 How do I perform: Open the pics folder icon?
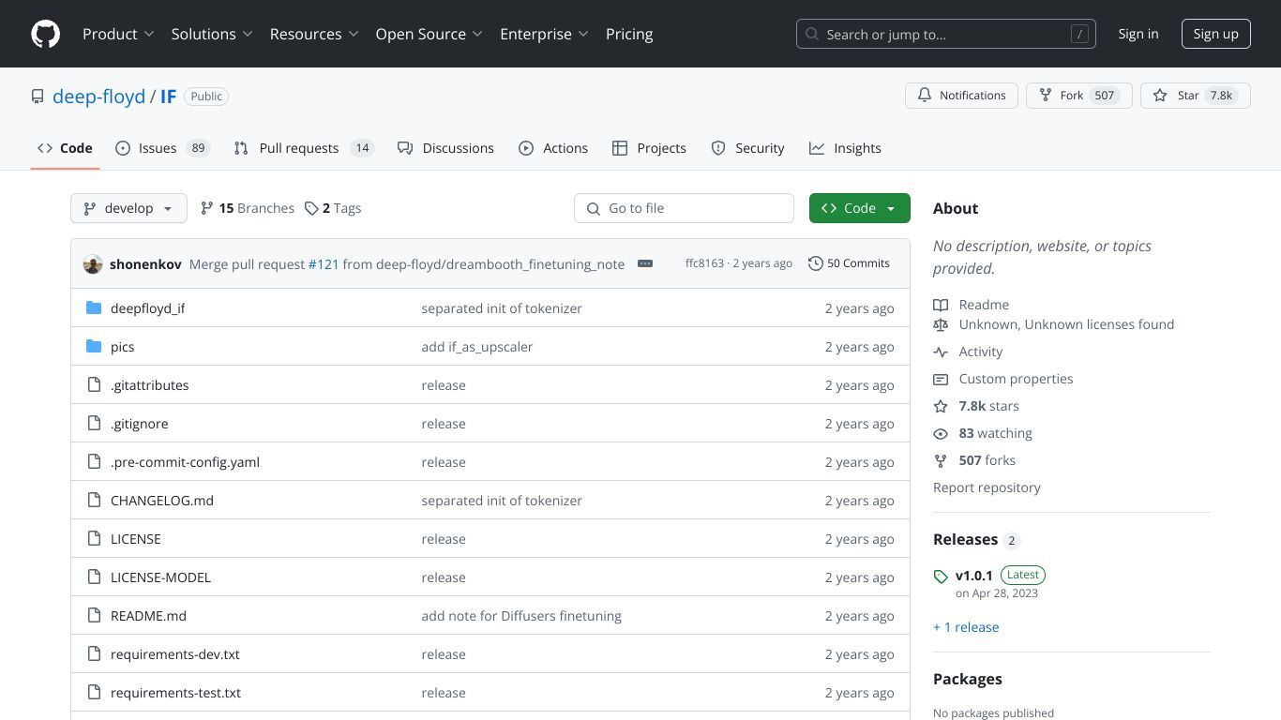tap(94, 346)
